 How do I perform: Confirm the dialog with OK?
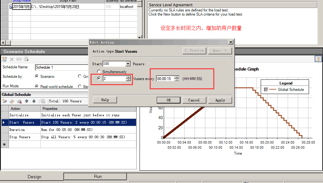[168, 100]
